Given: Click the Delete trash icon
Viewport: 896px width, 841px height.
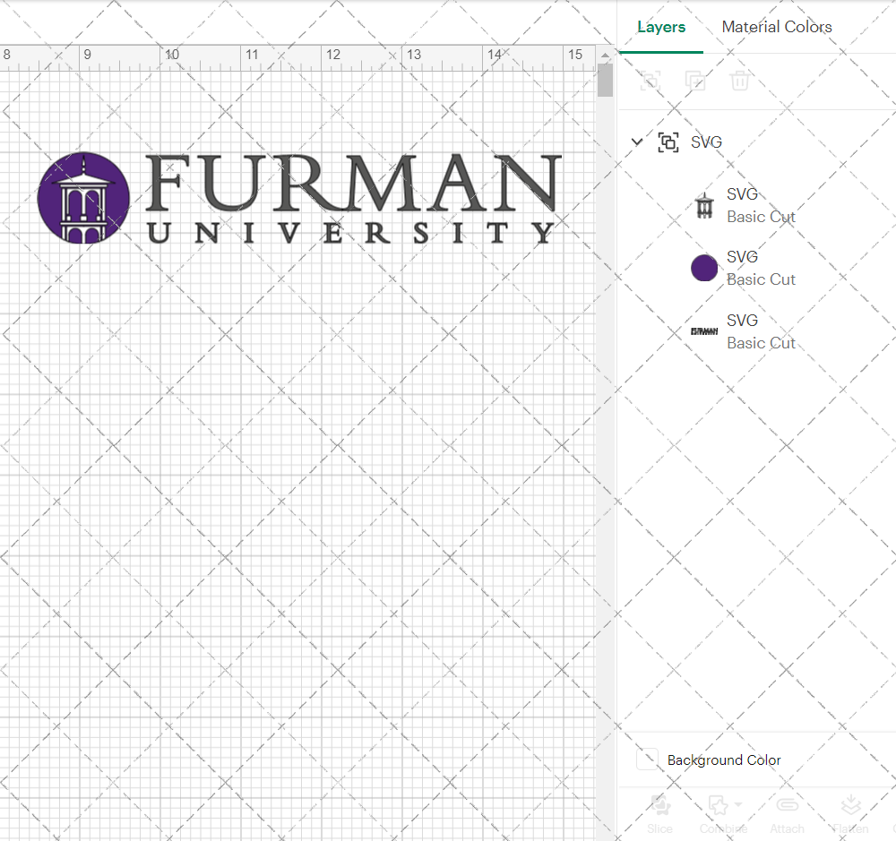Looking at the screenshot, I should click(739, 81).
